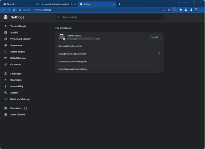
Task: Turn off sync with Turn off button
Action: (154, 37)
